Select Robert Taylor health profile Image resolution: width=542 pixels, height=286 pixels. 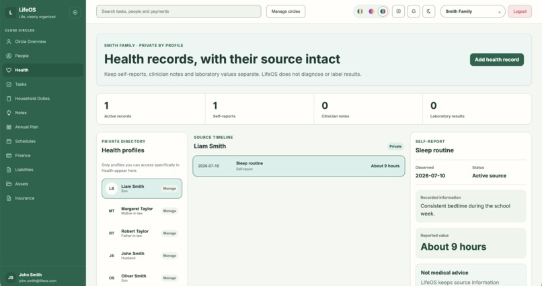point(142,233)
